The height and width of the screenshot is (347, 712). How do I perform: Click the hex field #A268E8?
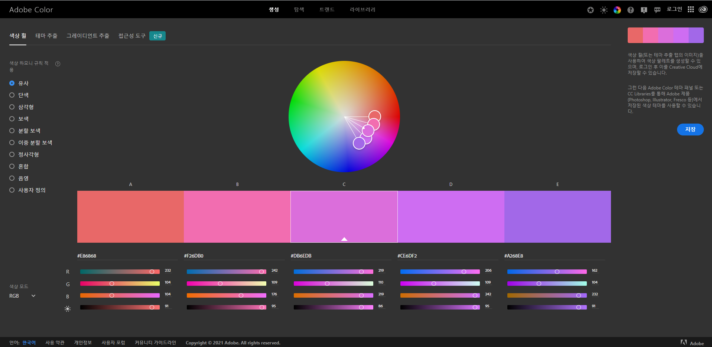(555, 256)
